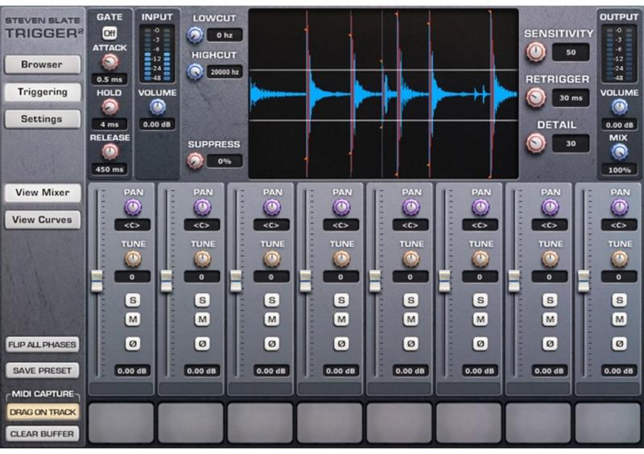Click the last empty sample slot pad
The height and width of the screenshot is (454, 644).
click(x=608, y=423)
